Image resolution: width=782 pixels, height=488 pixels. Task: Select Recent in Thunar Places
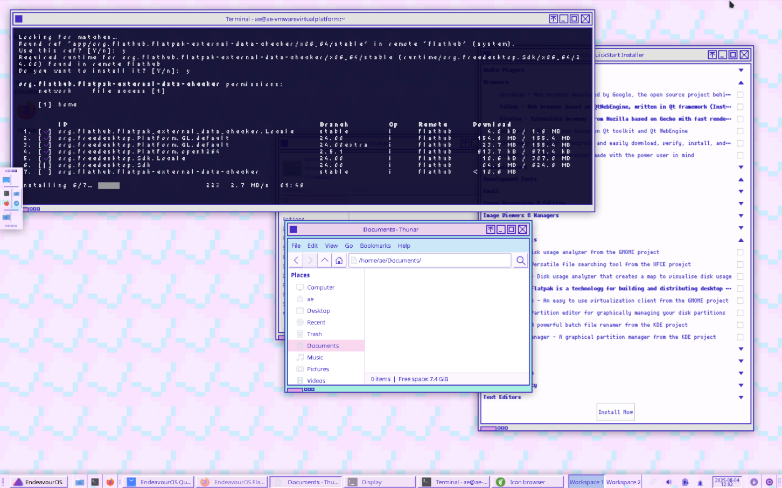(x=326, y=323)
